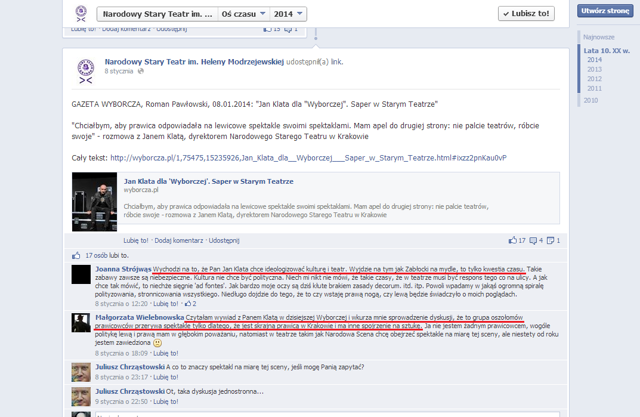Image resolution: width=640 pixels, height=417 pixels.
Task: Open the article title Jan Klata dla 'Wyborczej'
Action: click(x=209, y=181)
